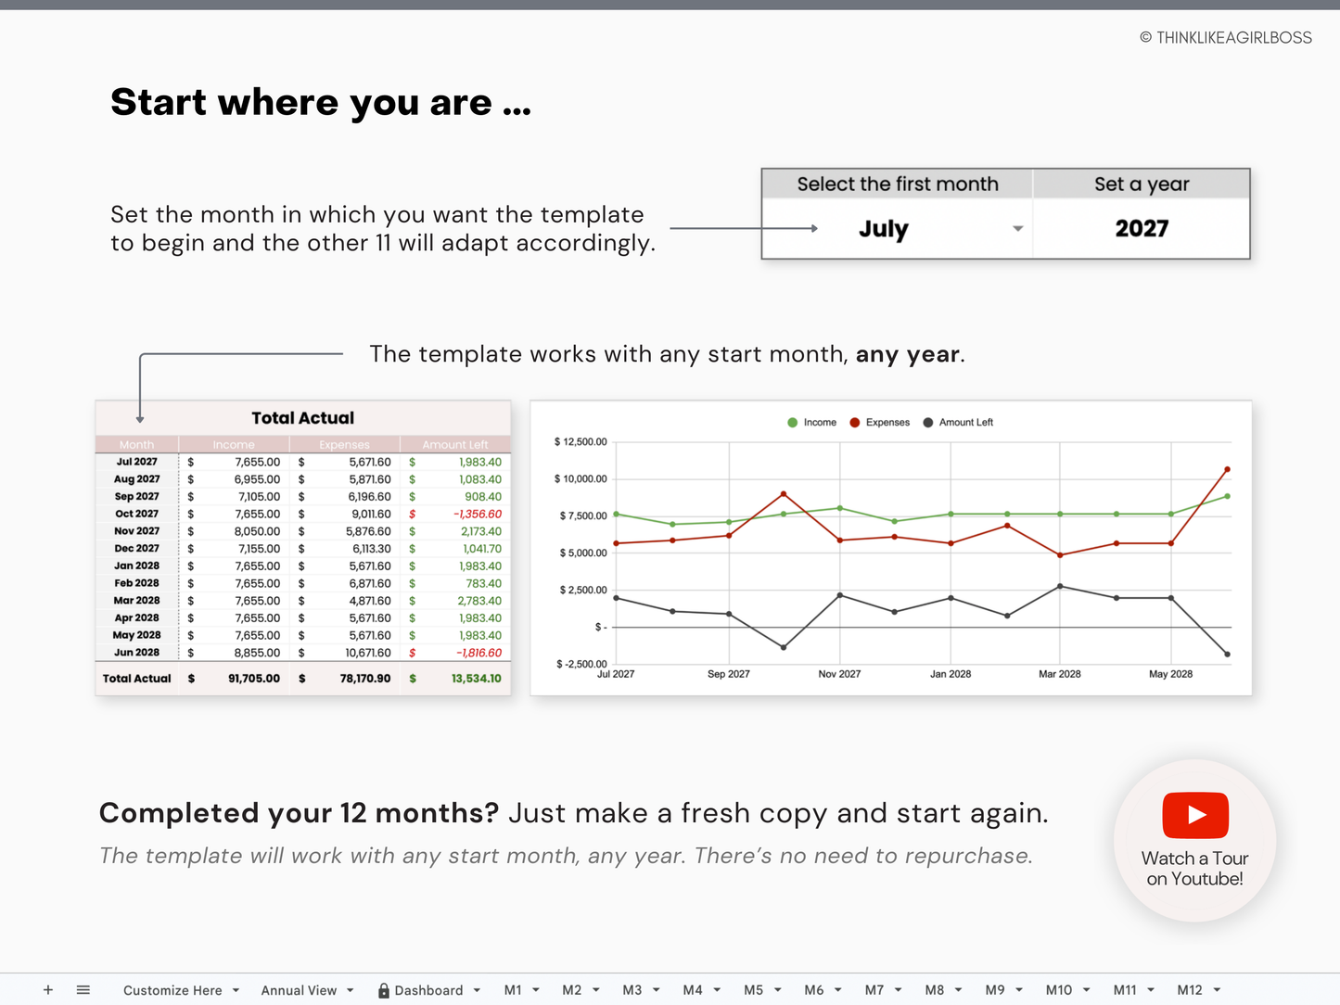Viewport: 1340px width, 1005px height.
Task: Open the July month dropdown
Action: tap(1017, 229)
